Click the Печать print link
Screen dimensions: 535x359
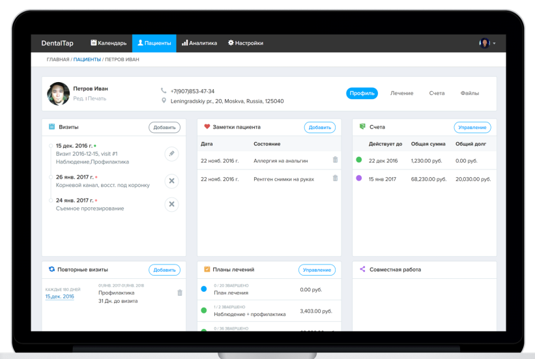(97, 98)
